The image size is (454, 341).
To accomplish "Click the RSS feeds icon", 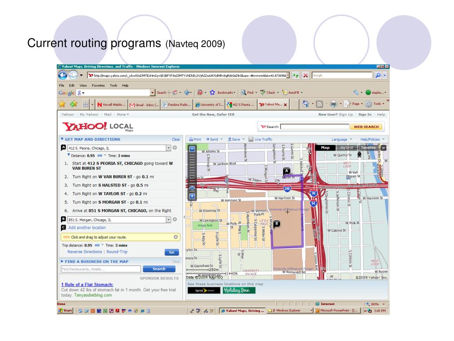I will click(319, 104).
